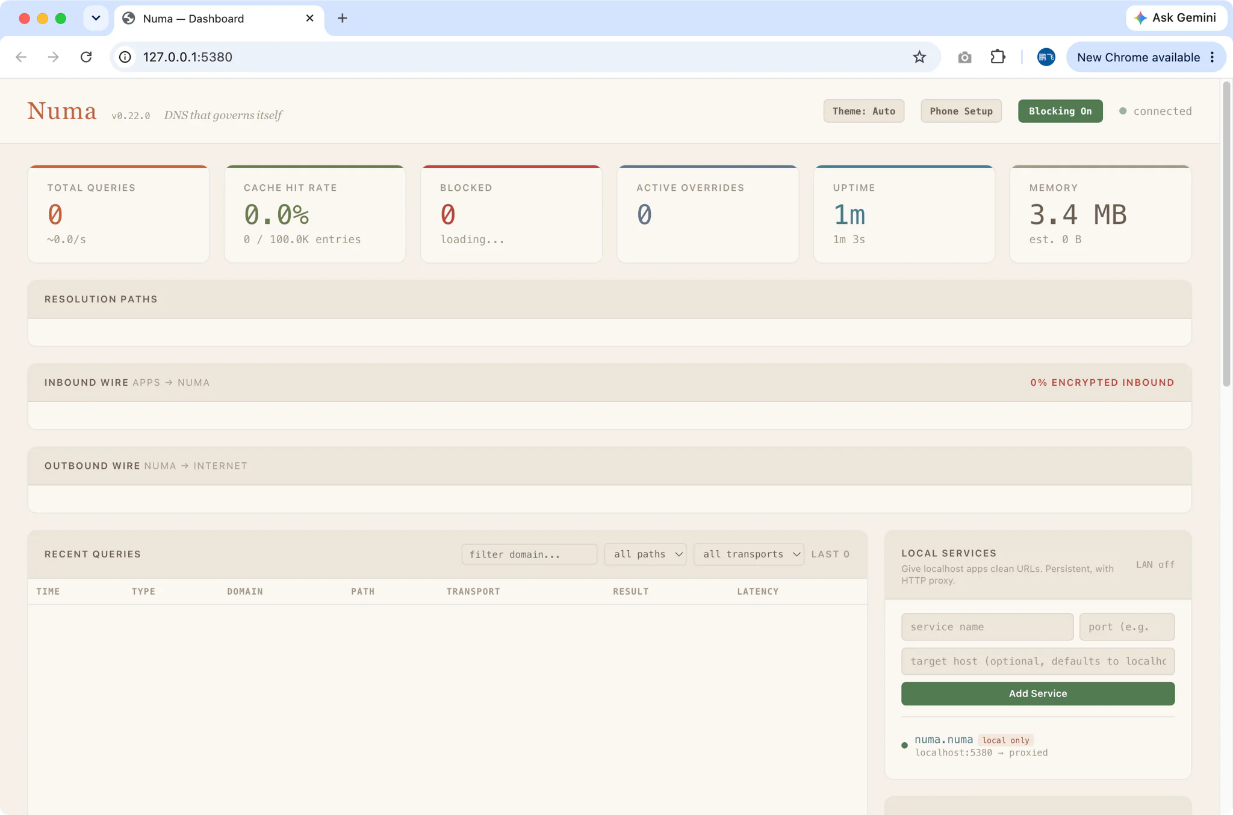This screenshot has width=1233, height=815.
Task: Select the Blocked stat card
Action: click(511, 214)
